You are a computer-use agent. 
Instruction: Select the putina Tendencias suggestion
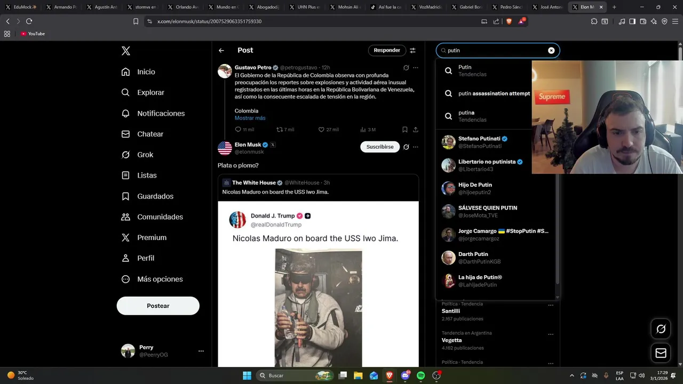(x=484, y=116)
